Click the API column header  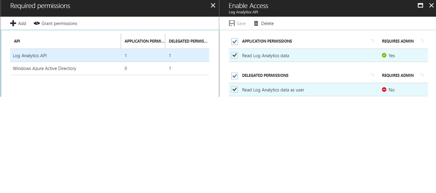17,41
